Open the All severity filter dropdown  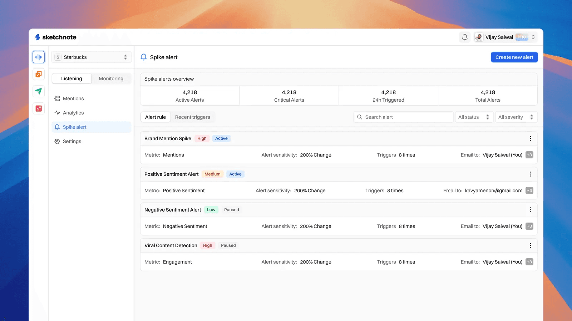tap(516, 117)
